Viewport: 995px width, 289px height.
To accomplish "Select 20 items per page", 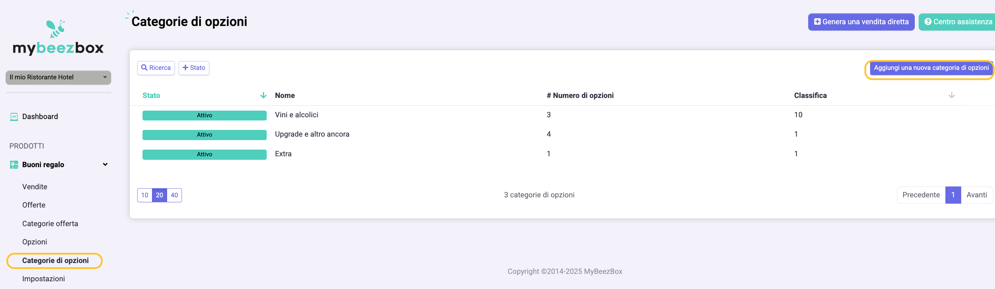I will 159,195.
